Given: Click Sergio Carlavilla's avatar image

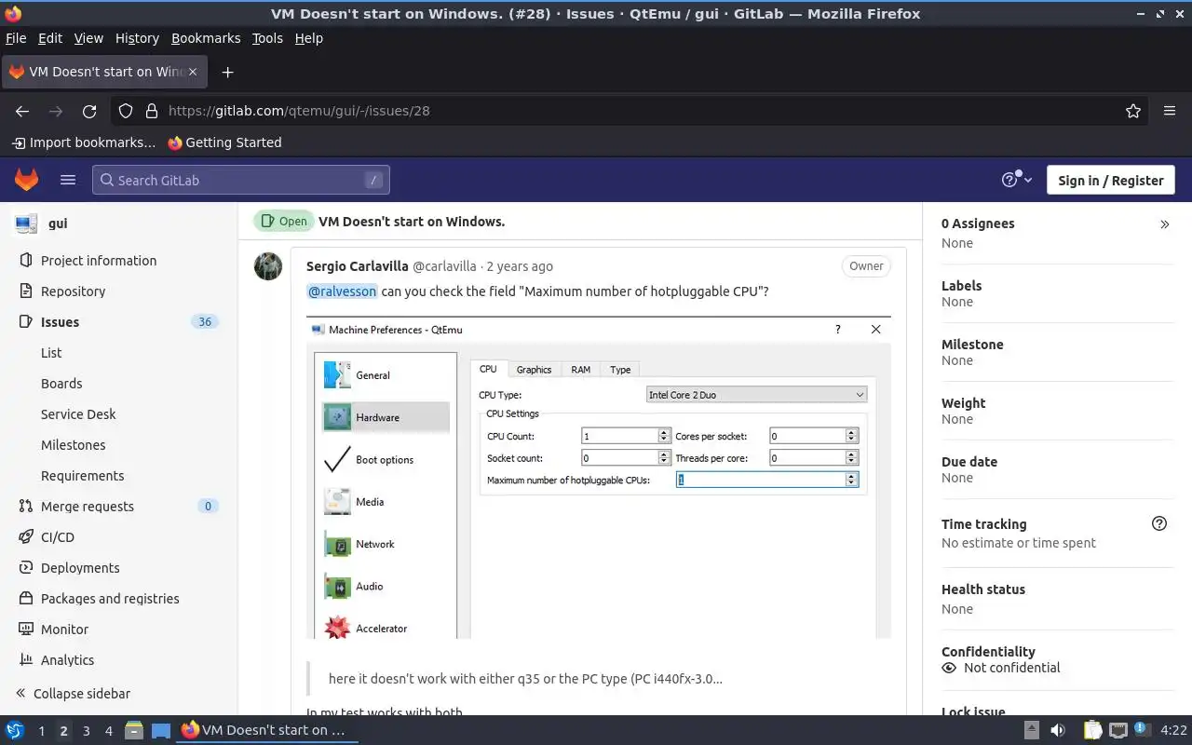Looking at the screenshot, I should 268,266.
